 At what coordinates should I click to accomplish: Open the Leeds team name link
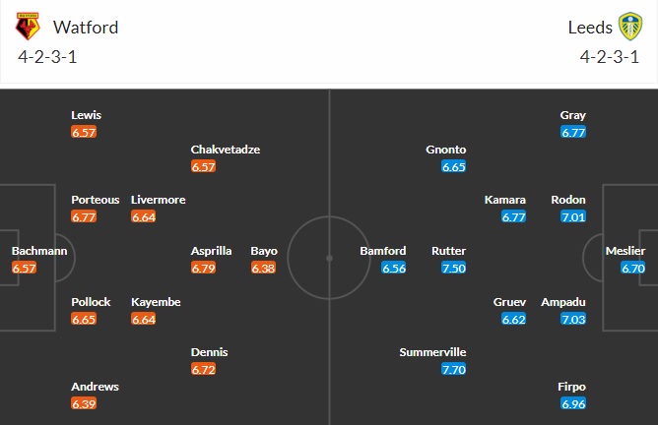[590, 28]
